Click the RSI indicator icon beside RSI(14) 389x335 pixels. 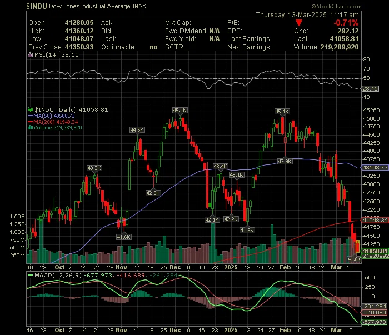[x=30, y=54]
